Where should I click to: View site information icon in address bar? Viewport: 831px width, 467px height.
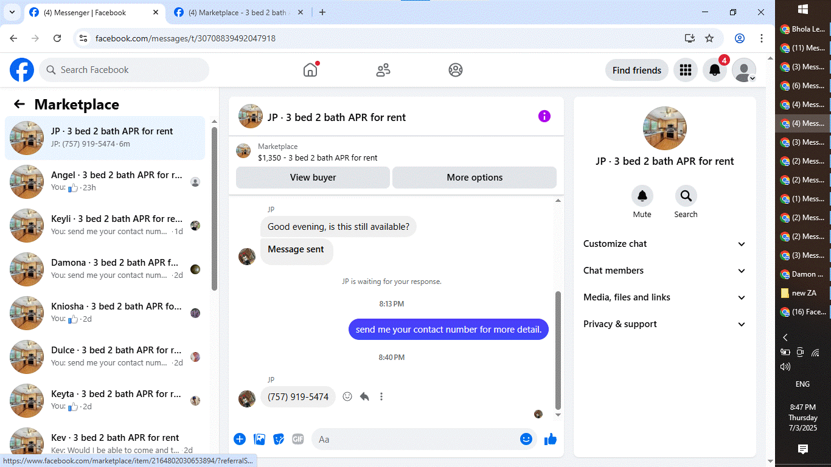click(x=84, y=38)
